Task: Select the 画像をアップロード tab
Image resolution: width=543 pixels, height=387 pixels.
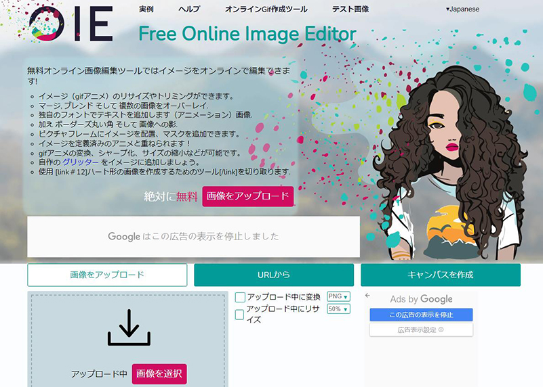Action: 107,275
